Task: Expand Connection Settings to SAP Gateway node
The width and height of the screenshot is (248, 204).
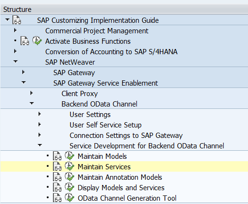Action: pyautogui.click(x=40, y=135)
